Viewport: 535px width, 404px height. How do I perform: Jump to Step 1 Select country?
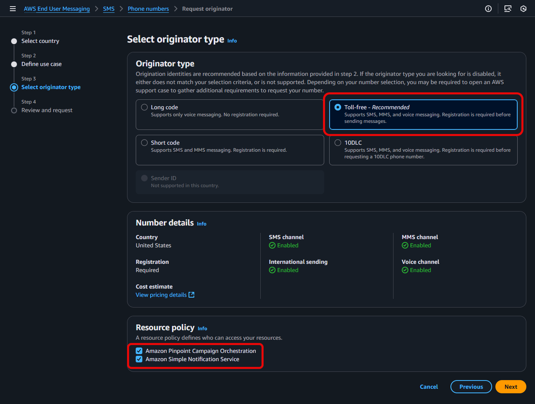40,41
